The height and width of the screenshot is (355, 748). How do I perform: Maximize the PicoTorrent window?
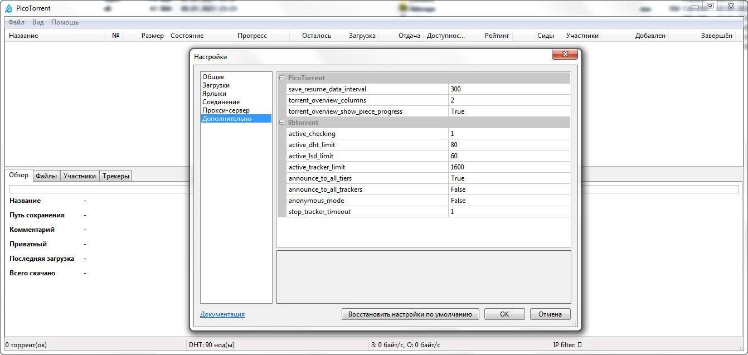click(x=710, y=6)
